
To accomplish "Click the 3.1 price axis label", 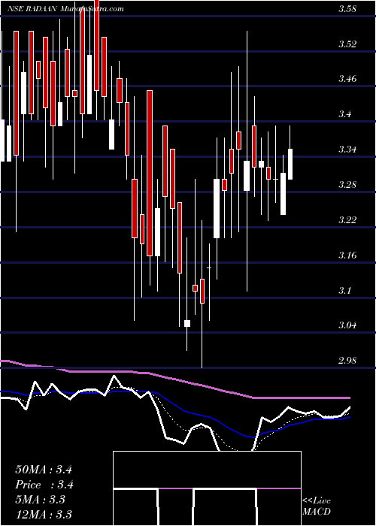I will point(345,290).
